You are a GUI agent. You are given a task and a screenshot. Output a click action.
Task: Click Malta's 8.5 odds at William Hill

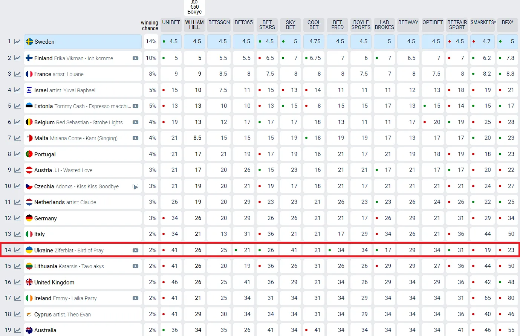pos(194,138)
